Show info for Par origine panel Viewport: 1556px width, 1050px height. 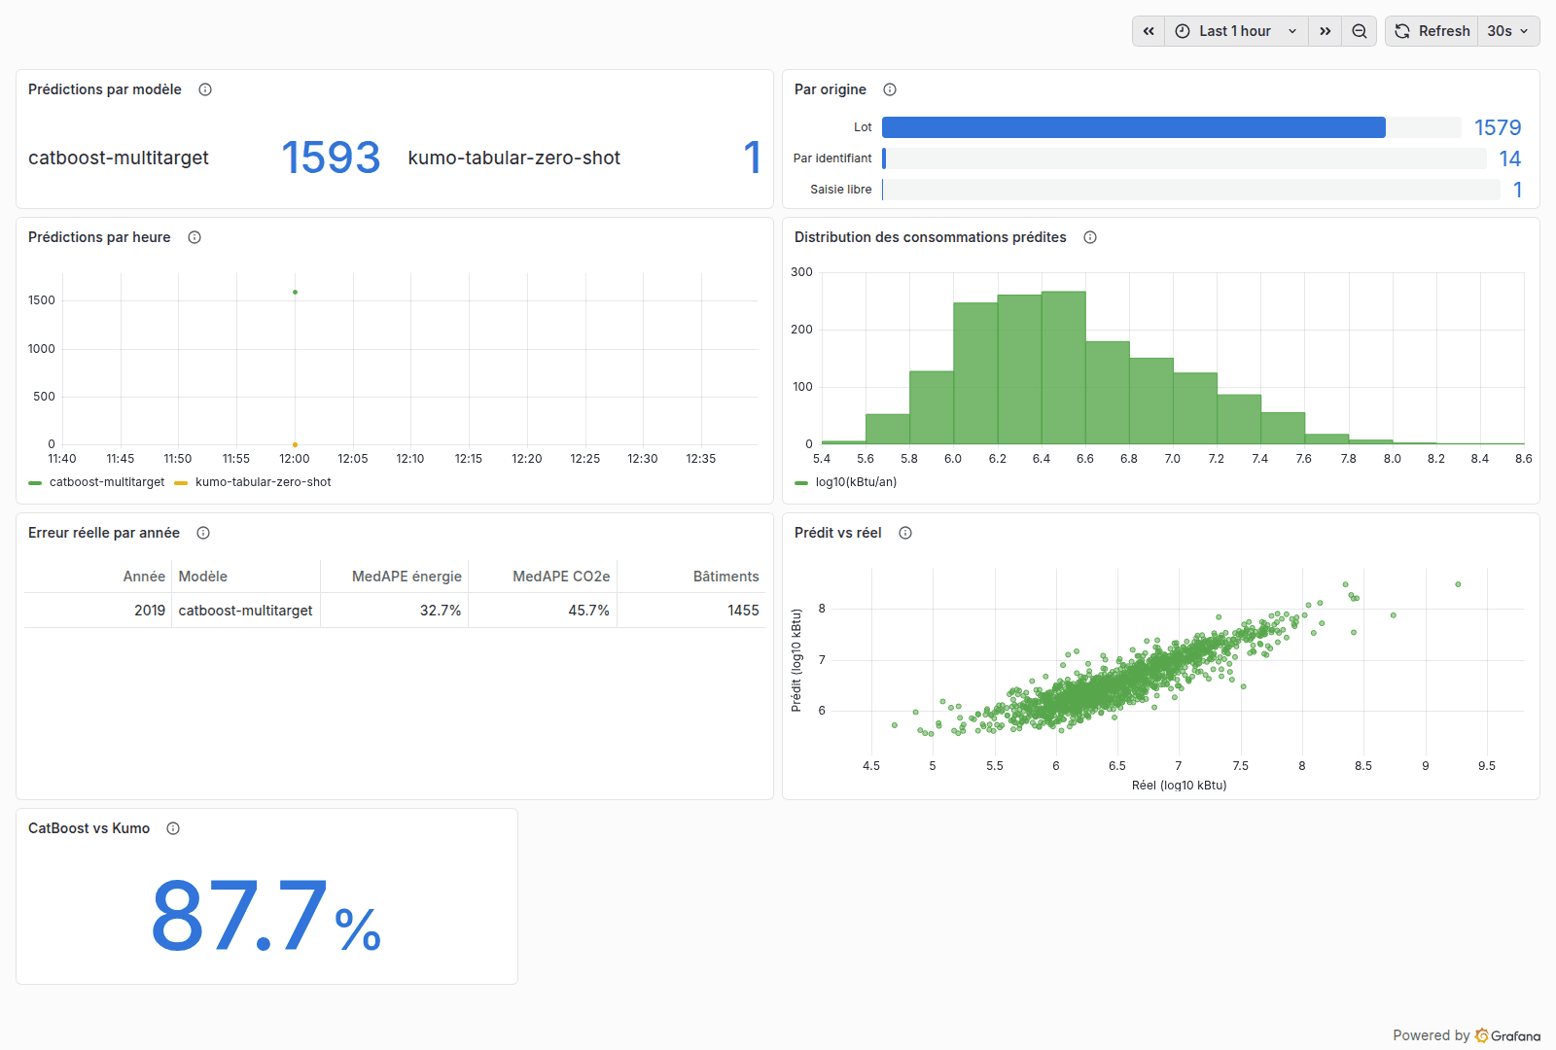coord(890,89)
